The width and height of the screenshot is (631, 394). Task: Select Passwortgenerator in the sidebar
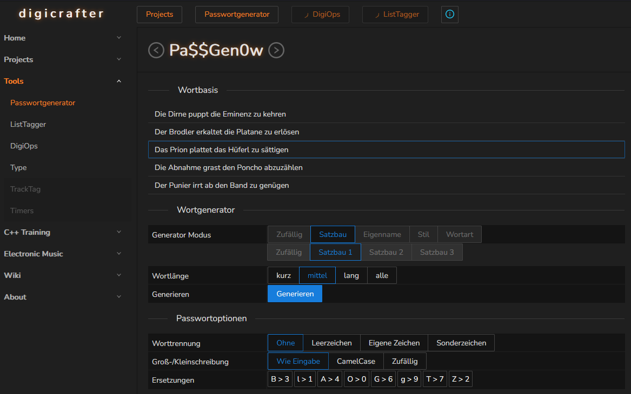(x=43, y=103)
